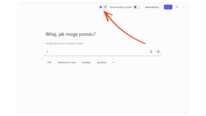The width and height of the screenshot is (206, 116).
Task: Switch to Web mode globe icon
Action: (x=105, y=7)
